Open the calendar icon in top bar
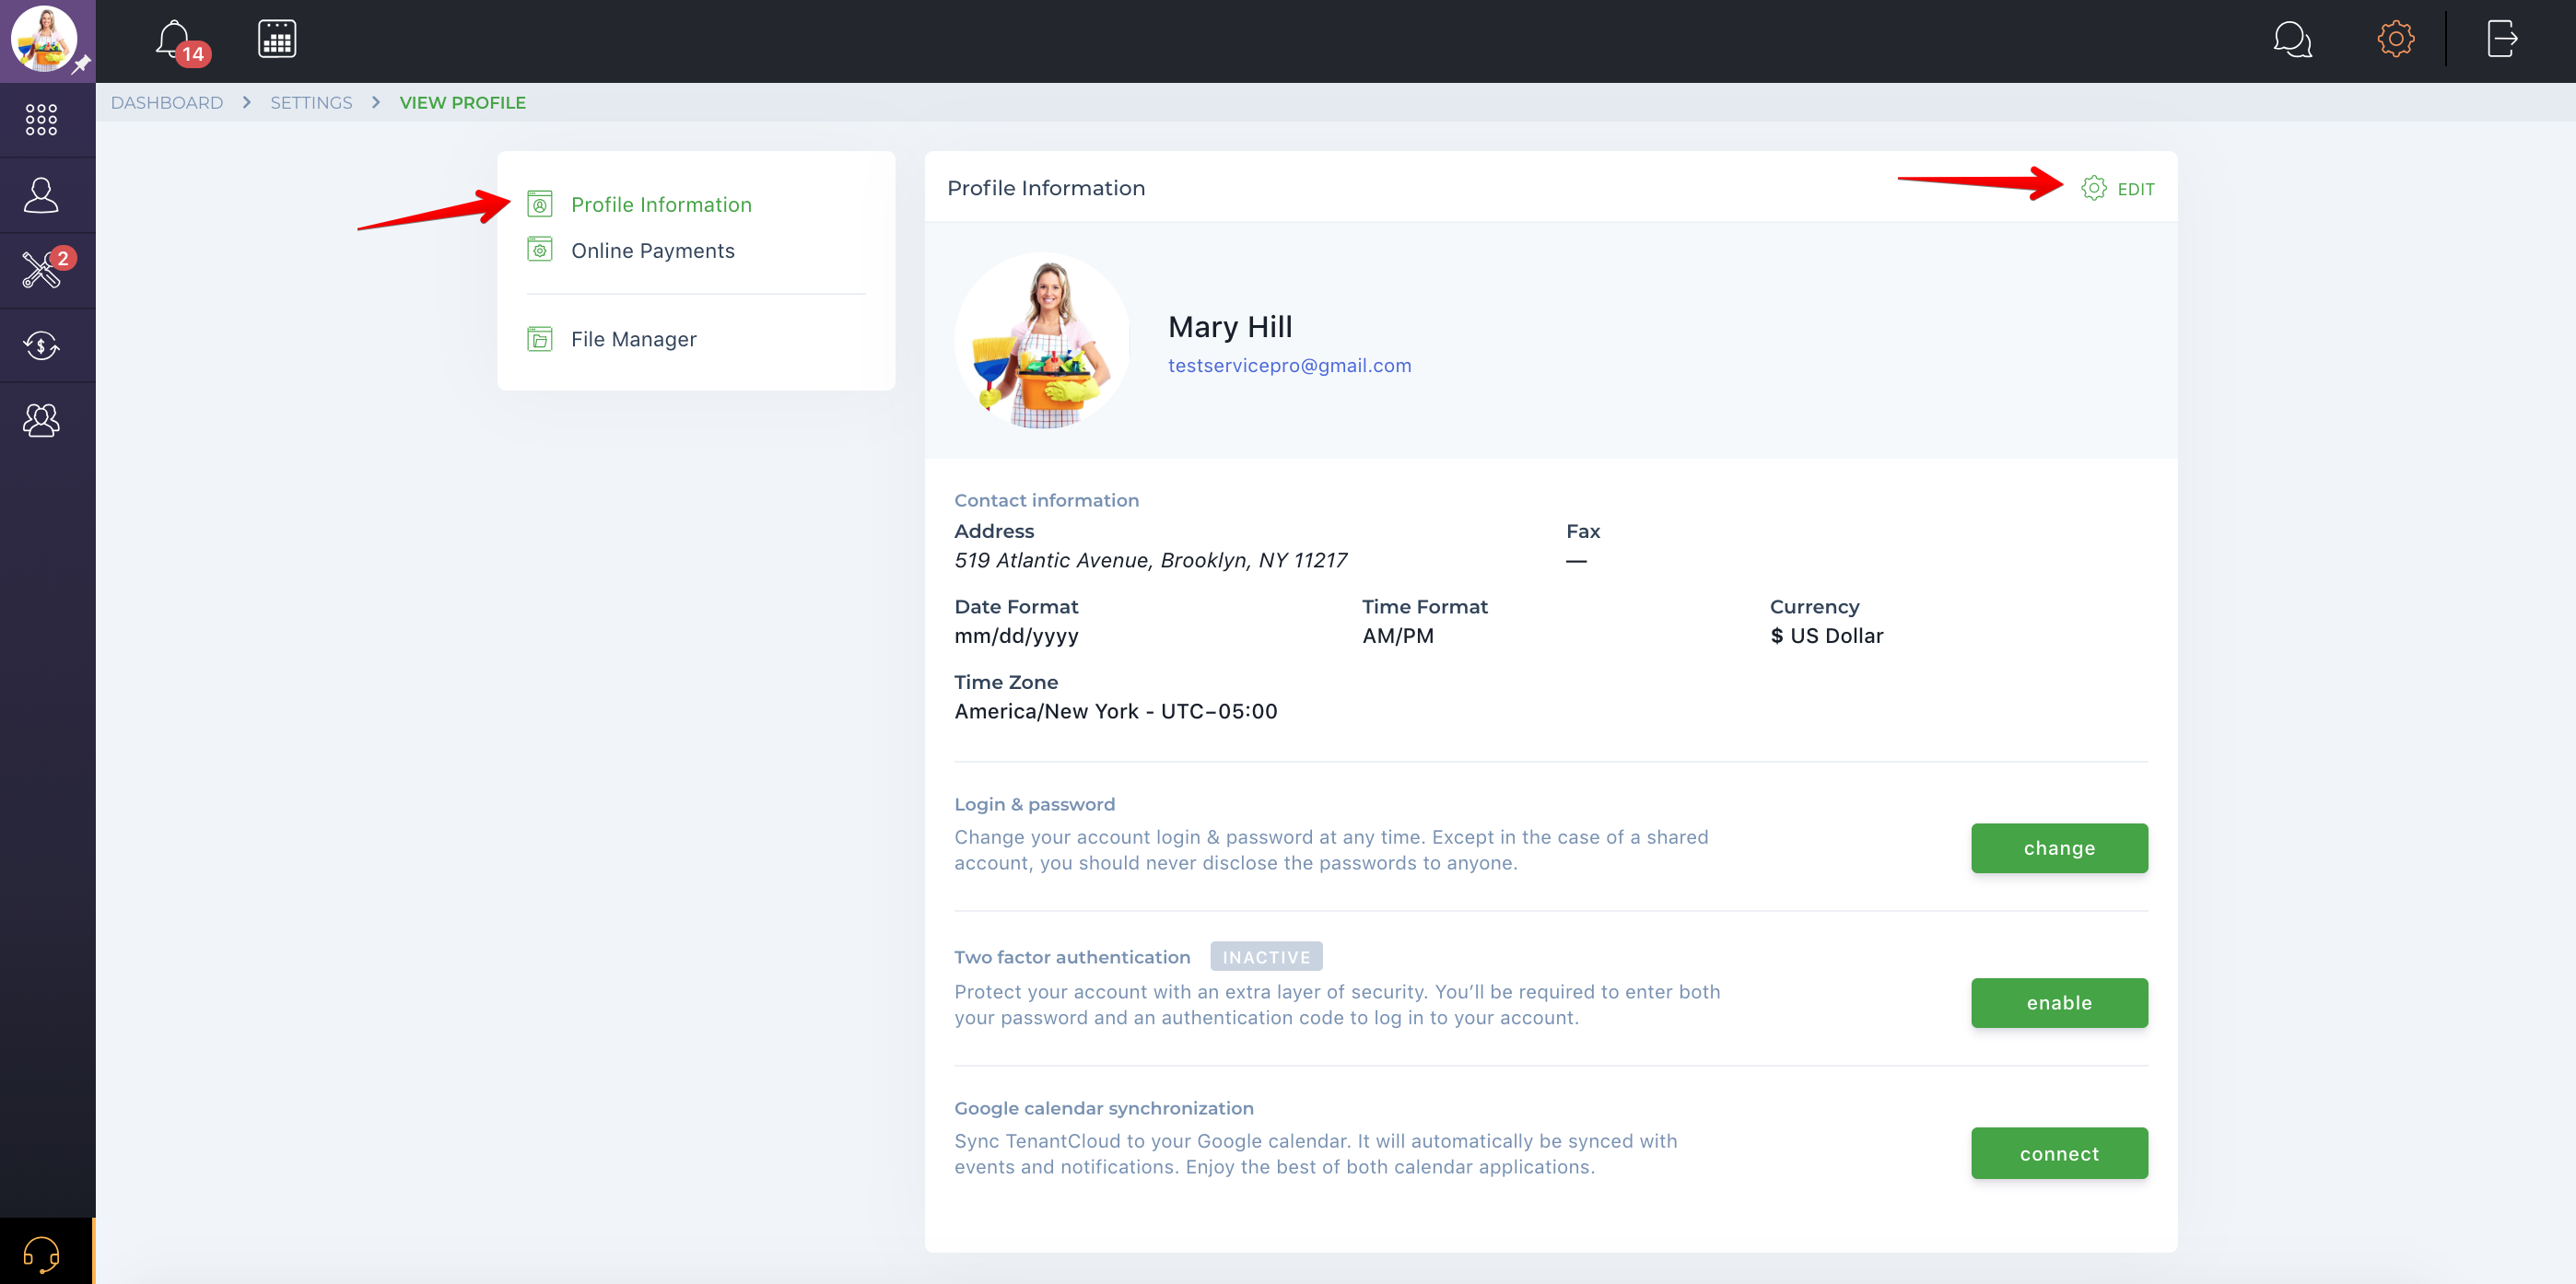This screenshot has height=1284, width=2576. [x=277, y=39]
